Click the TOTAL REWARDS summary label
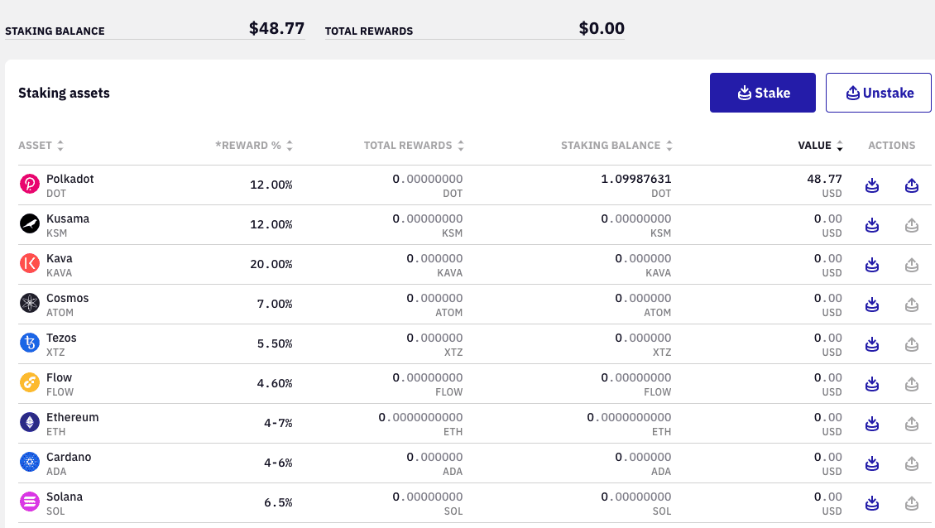Image resolution: width=935 pixels, height=528 pixels. tap(371, 31)
